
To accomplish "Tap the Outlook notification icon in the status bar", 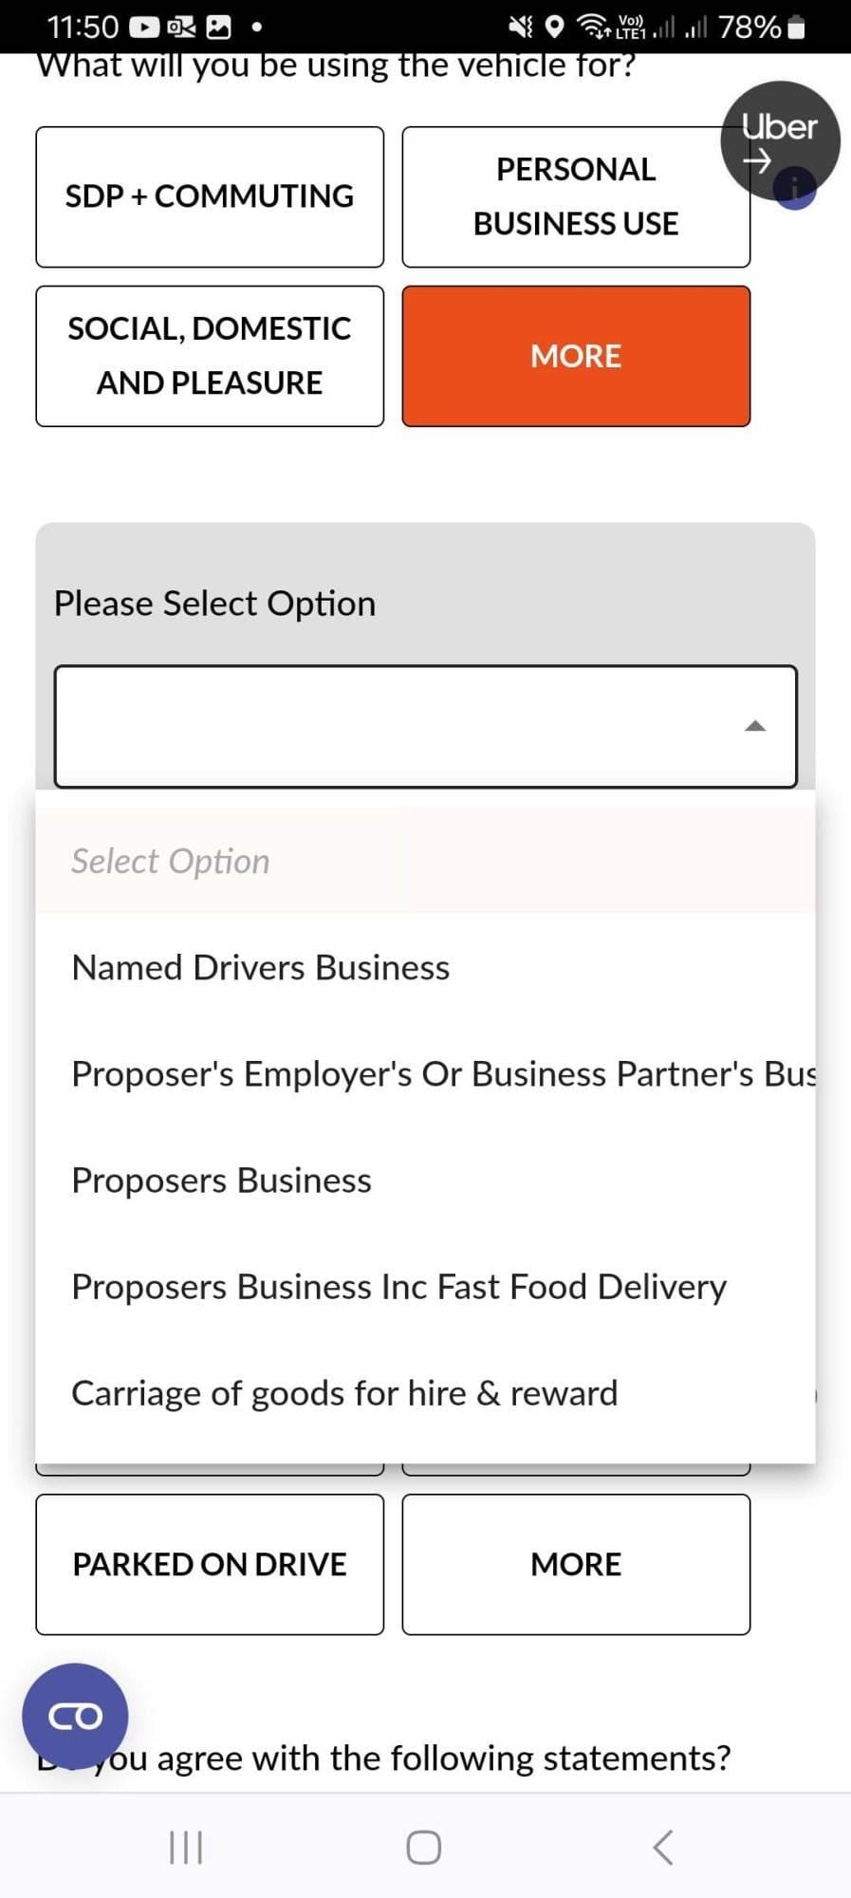I will [180, 26].
